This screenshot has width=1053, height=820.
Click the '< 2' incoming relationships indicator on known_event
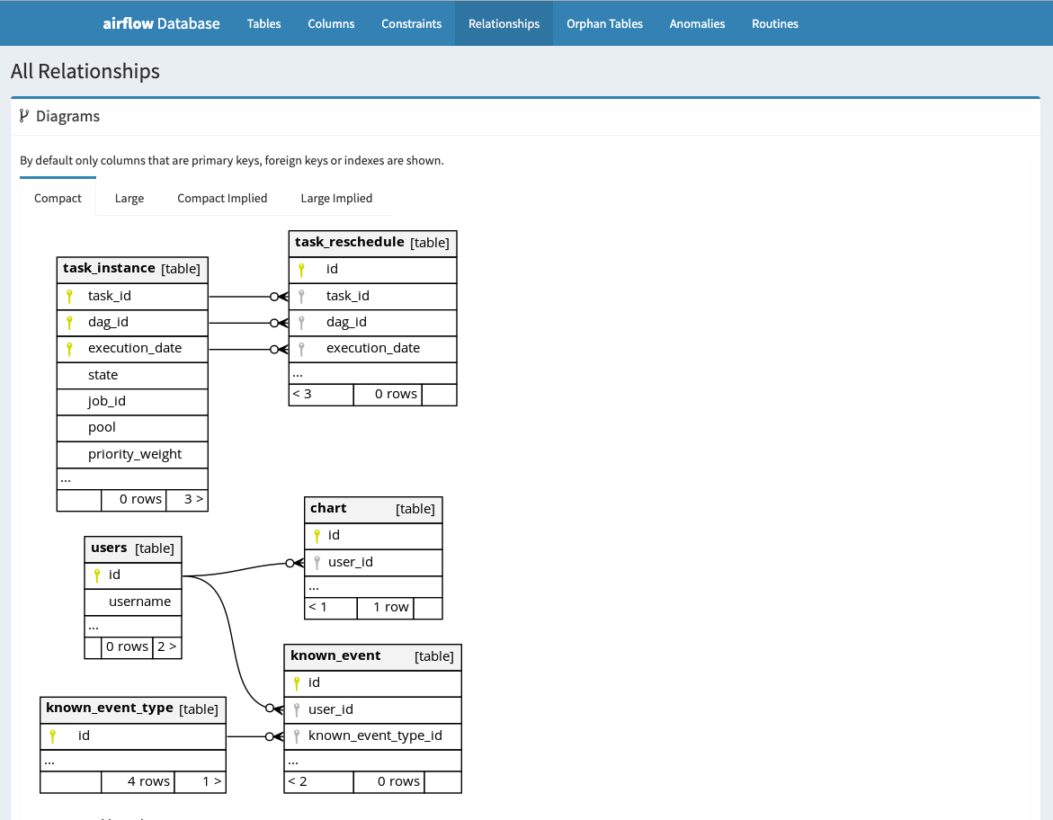(x=299, y=781)
